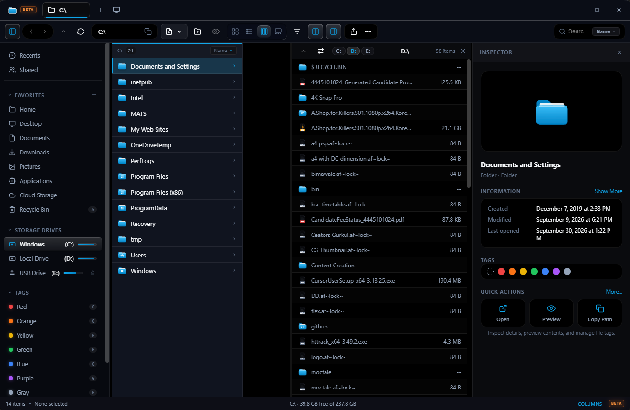The height and width of the screenshot is (410, 630).
Task: Toggle the left sidebar panel button
Action: point(12,31)
